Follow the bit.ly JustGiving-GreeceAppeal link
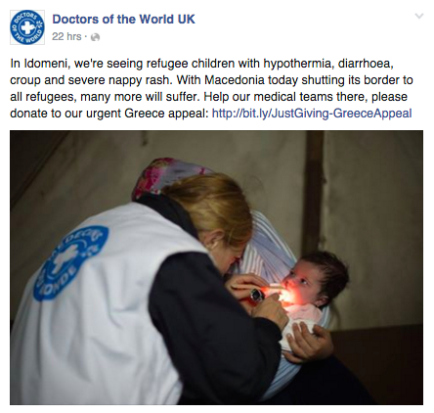 point(312,114)
